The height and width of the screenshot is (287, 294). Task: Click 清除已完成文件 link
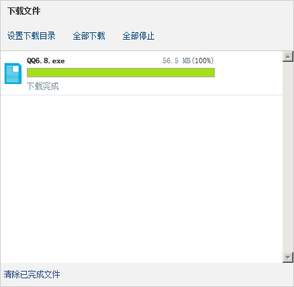tap(32, 274)
